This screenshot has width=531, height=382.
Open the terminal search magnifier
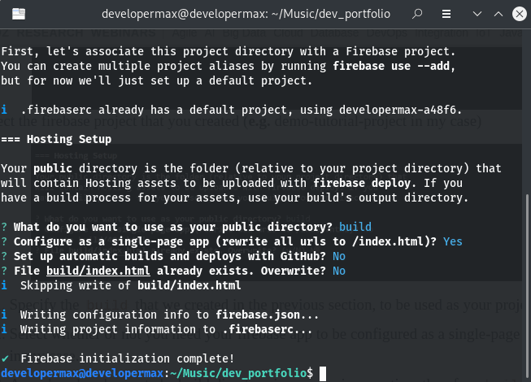tap(417, 14)
